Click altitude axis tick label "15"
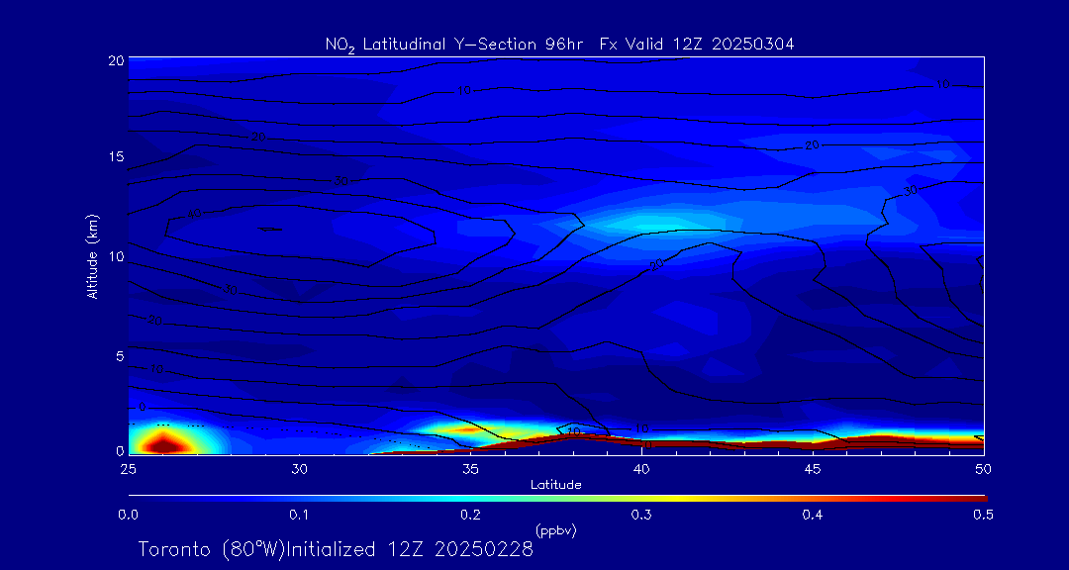The width and height of the screenshot is (1069, 570). tap(116, 156)
